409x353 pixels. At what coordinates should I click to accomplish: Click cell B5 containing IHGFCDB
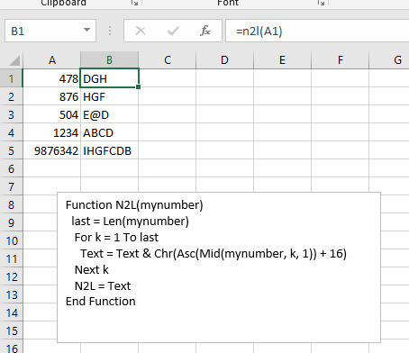[x=109, y=150]
